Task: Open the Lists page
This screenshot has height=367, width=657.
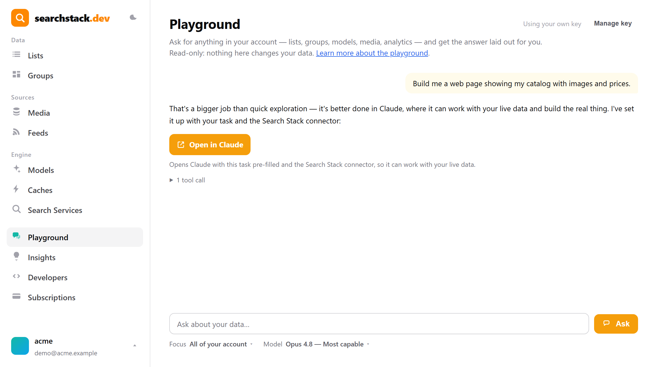Action: [x=75, y=56]
